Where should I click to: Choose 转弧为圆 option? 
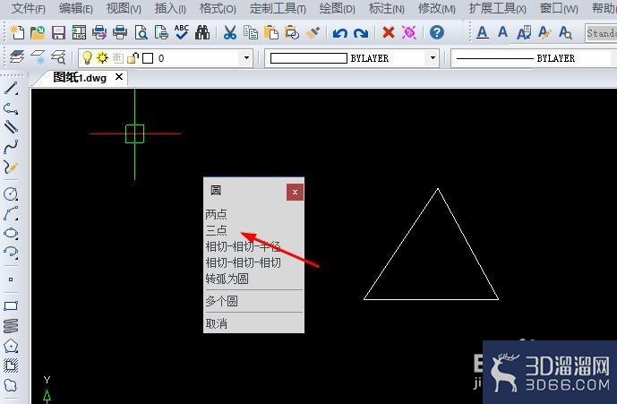tap(227, 279)
